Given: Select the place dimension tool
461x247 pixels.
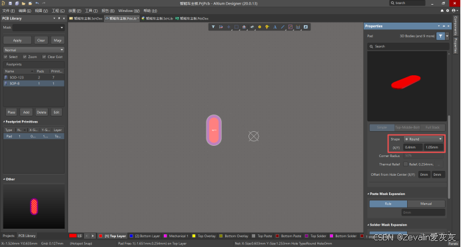Looking at the screenshot, I should 298,27.
